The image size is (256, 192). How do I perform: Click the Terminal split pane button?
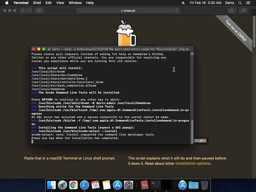click(192, 53)
